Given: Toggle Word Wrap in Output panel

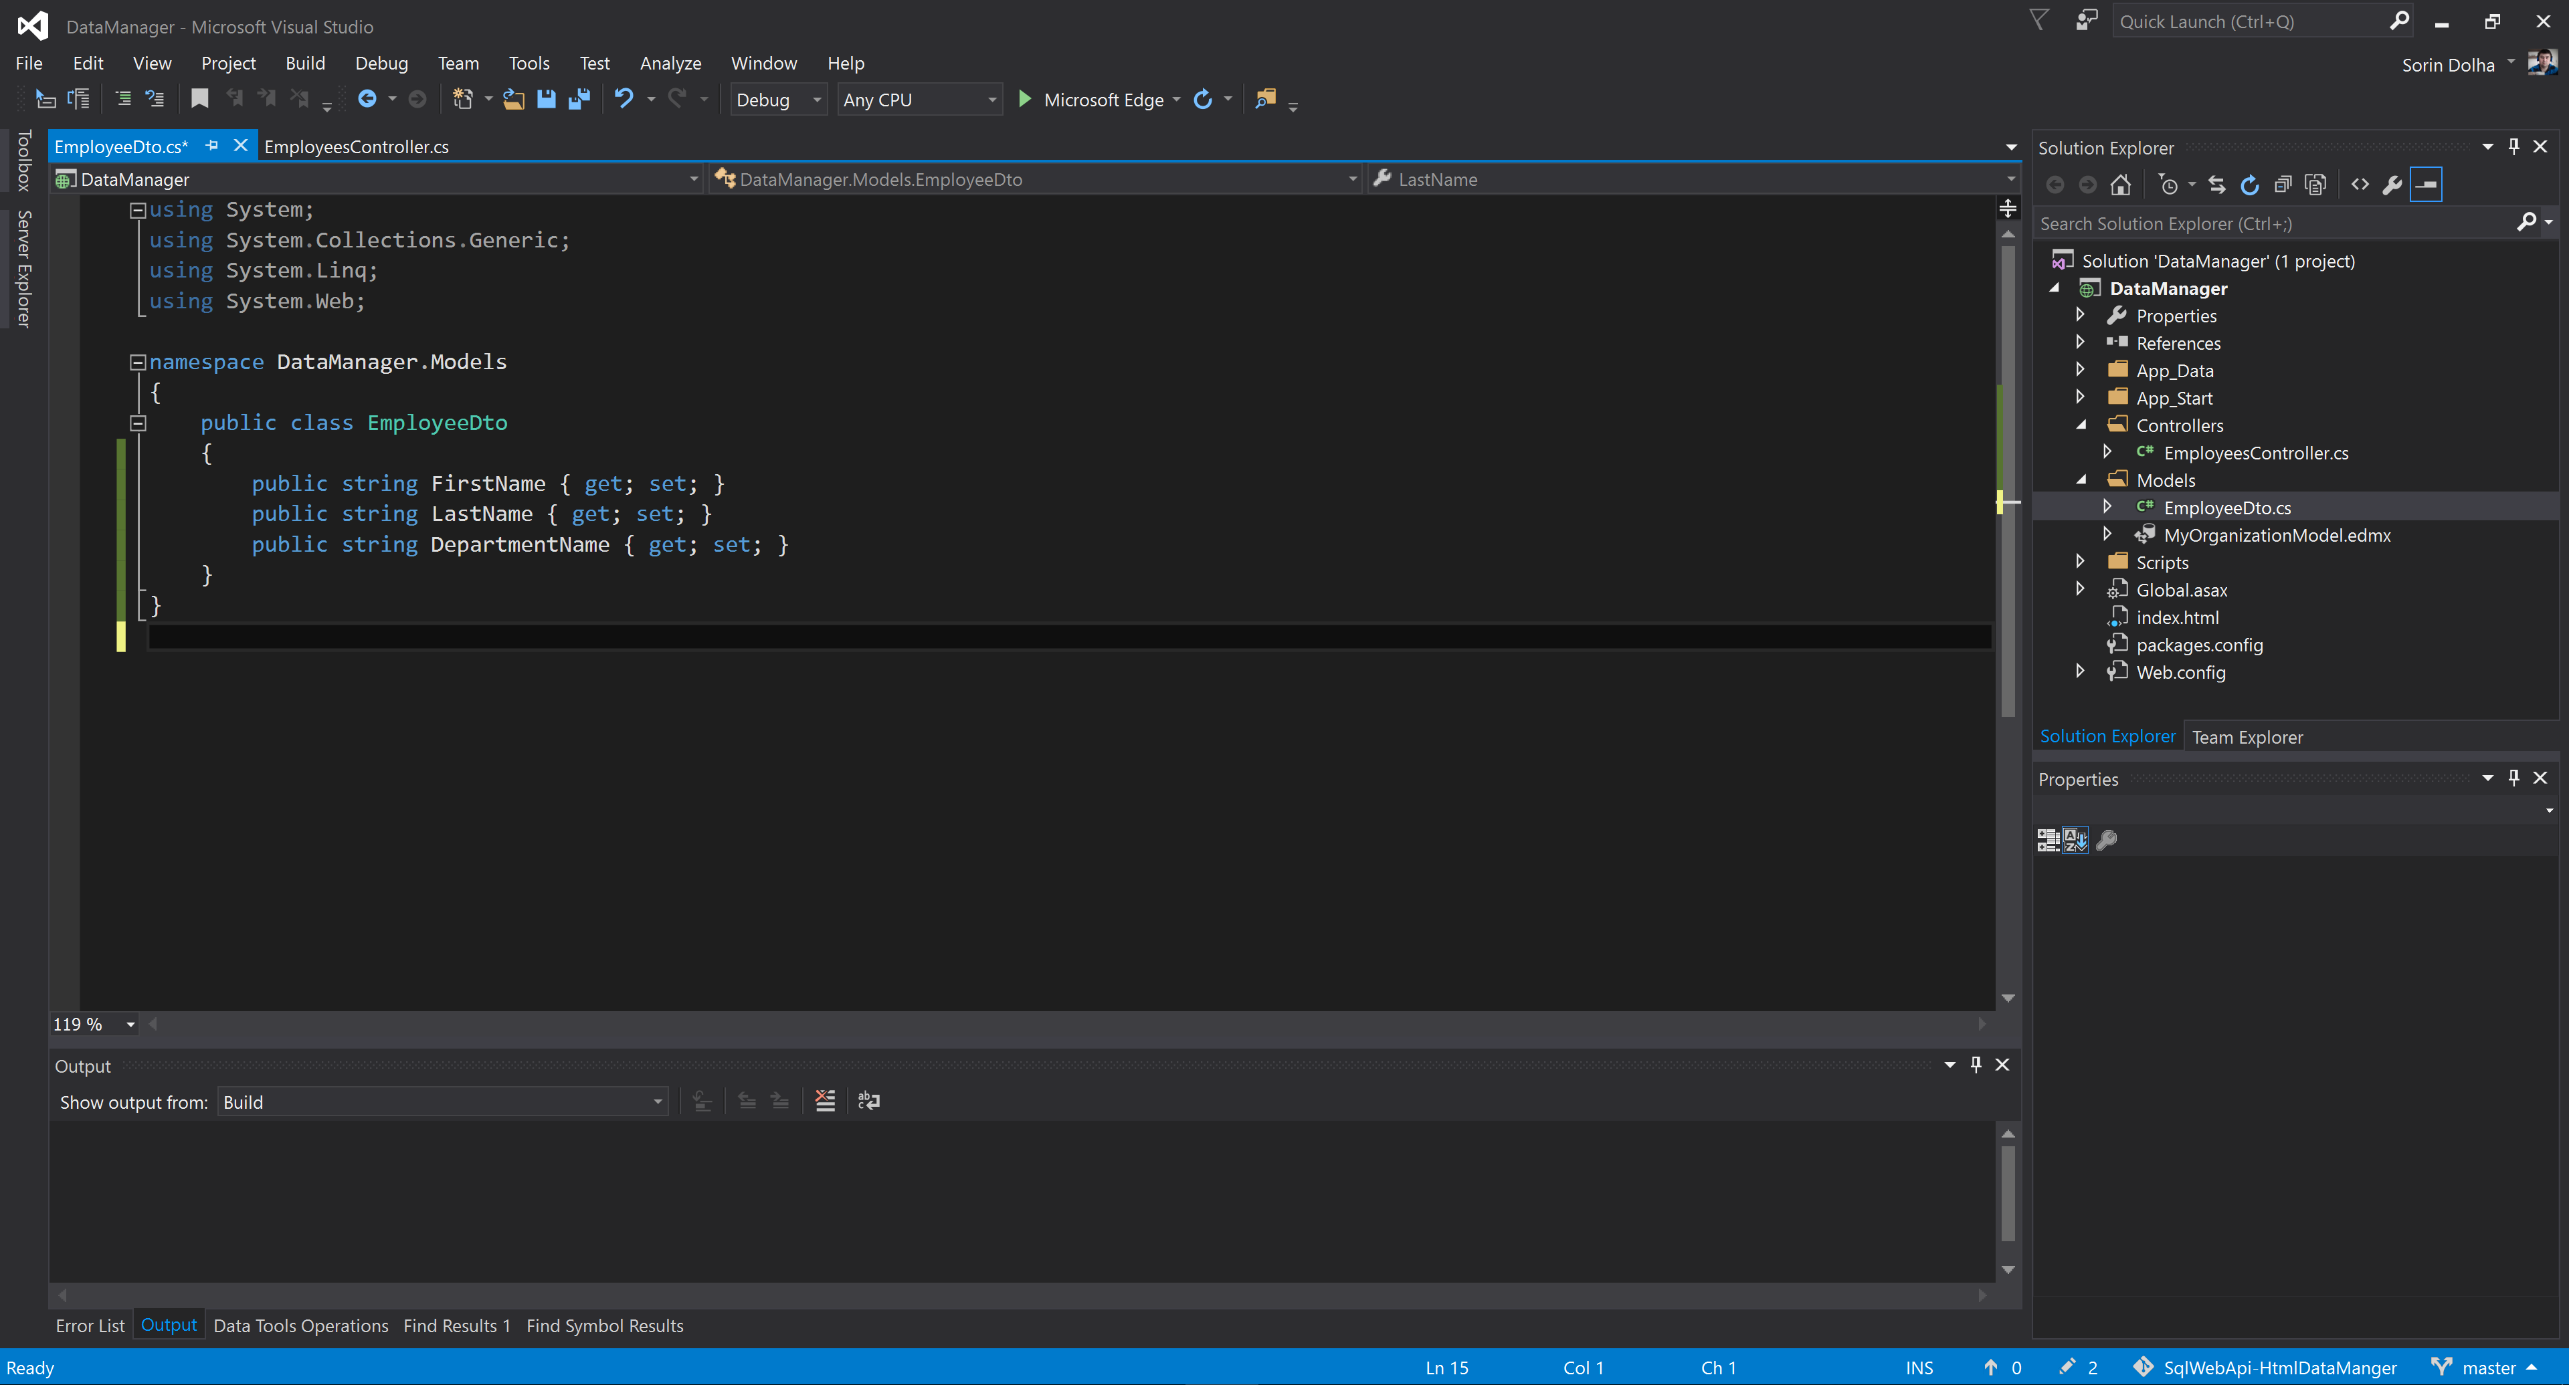Looking at the screenshot, I should point(868,1101).
